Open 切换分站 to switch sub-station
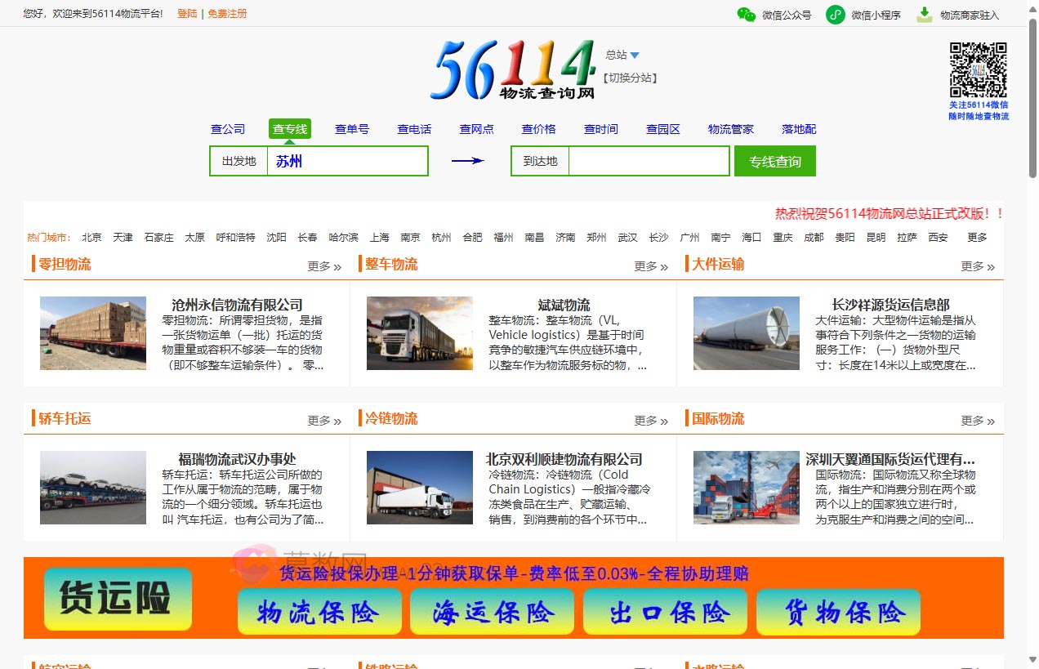The height and width of the screenshot is (669, 1039). point(629,77)
